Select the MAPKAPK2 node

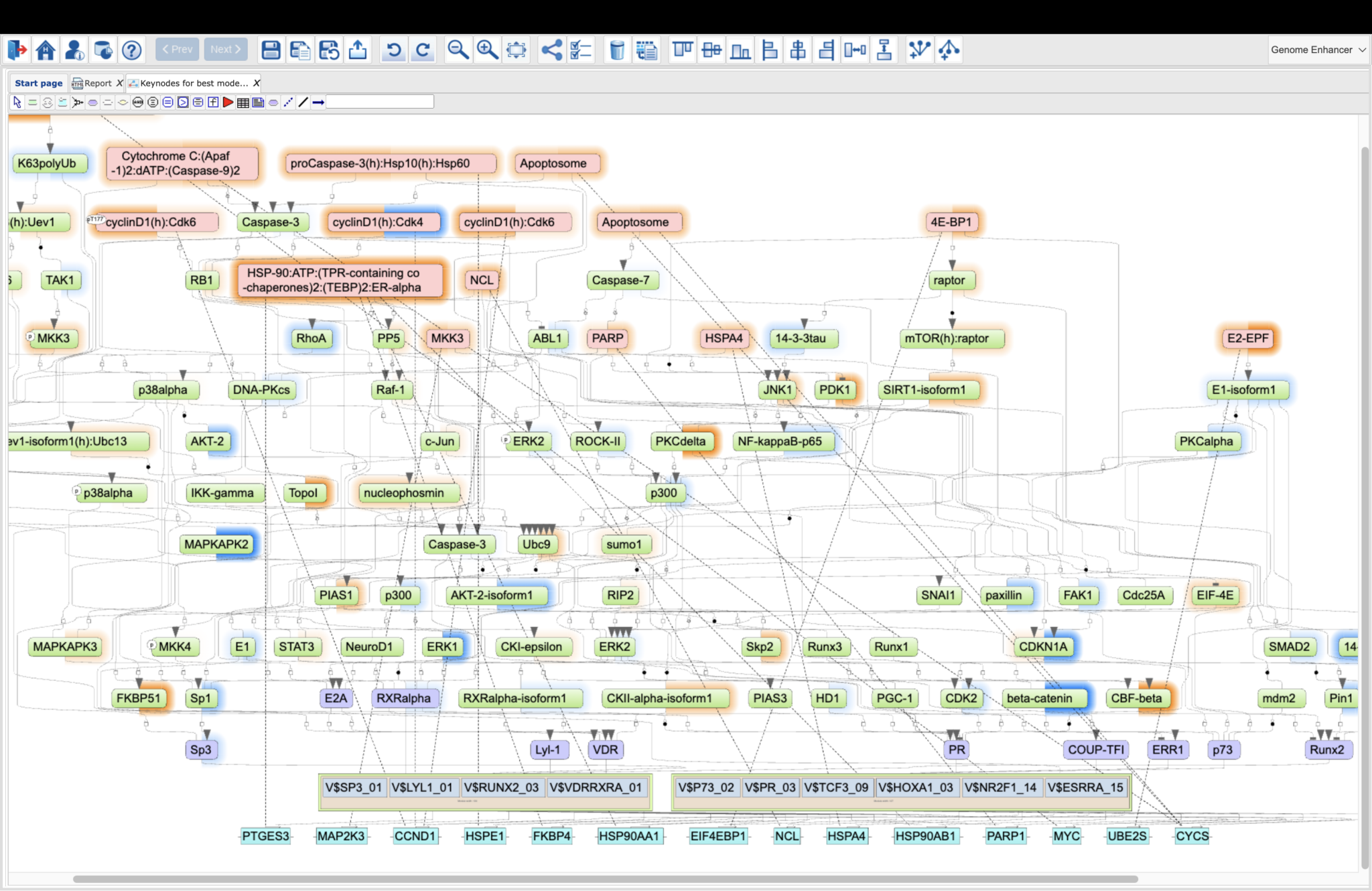pyautogui.click(x=216, y=544)
